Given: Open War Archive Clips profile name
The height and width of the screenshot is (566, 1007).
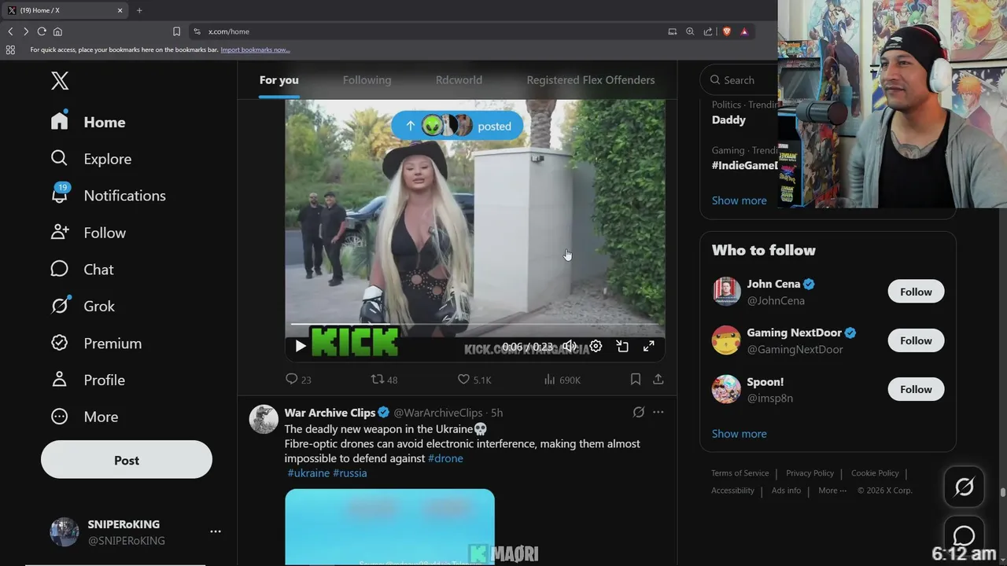Looking at the screenshot, I should [x=330, y=413].
